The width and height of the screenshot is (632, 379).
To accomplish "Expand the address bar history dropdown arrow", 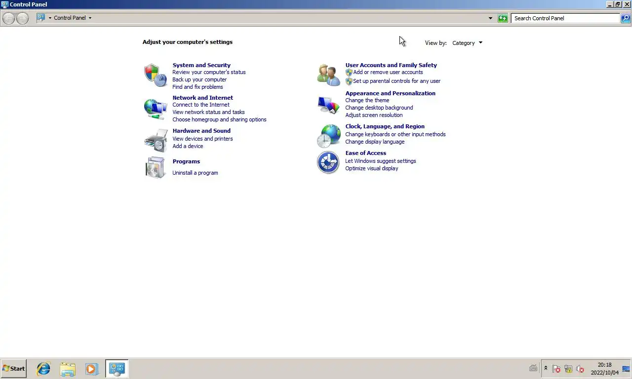I will point(490,18).
